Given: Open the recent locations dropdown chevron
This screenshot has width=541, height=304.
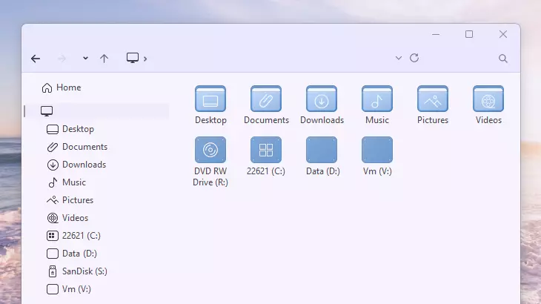Looking at the screenshot, I should pos(85,59).
